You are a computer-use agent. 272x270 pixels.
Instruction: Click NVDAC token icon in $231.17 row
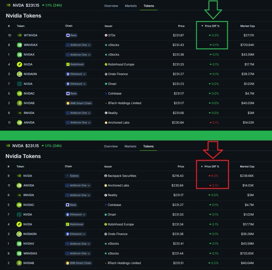coord(20,93)
